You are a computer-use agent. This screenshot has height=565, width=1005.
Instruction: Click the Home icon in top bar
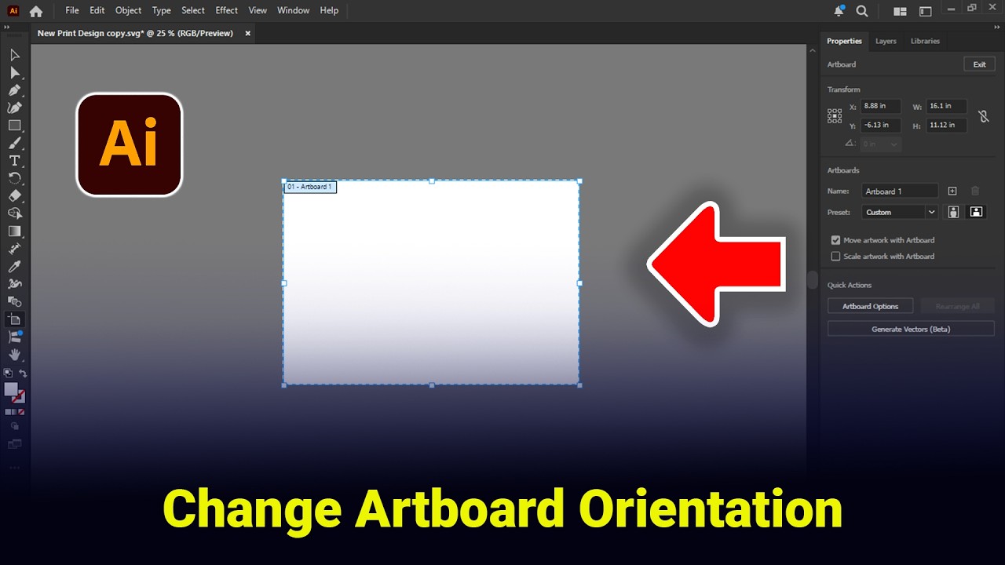click(x=35, y=11)
